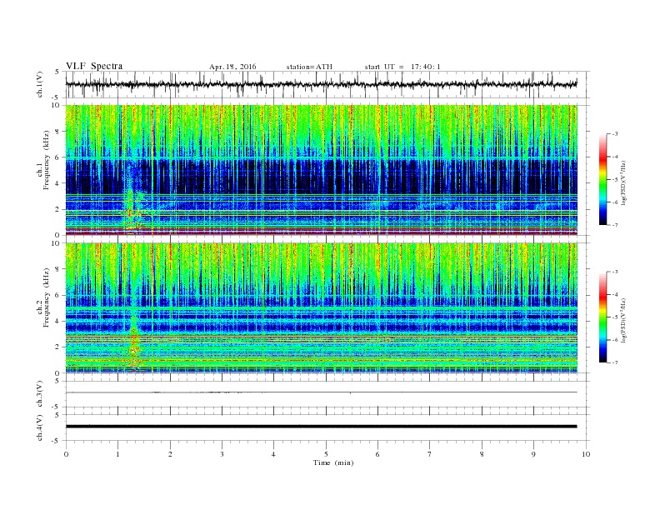Click the burst near 1.3 min in ch.2 spectrogram
The image size is (660, 510).
click(134, 343)
